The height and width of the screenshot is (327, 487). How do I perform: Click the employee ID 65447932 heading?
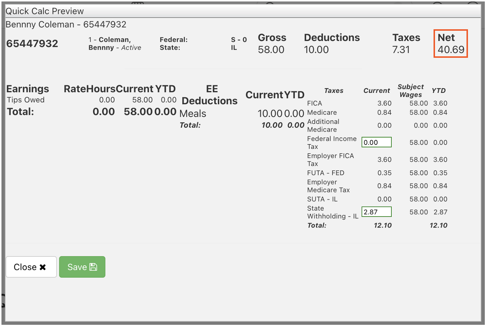coord(32,43)
